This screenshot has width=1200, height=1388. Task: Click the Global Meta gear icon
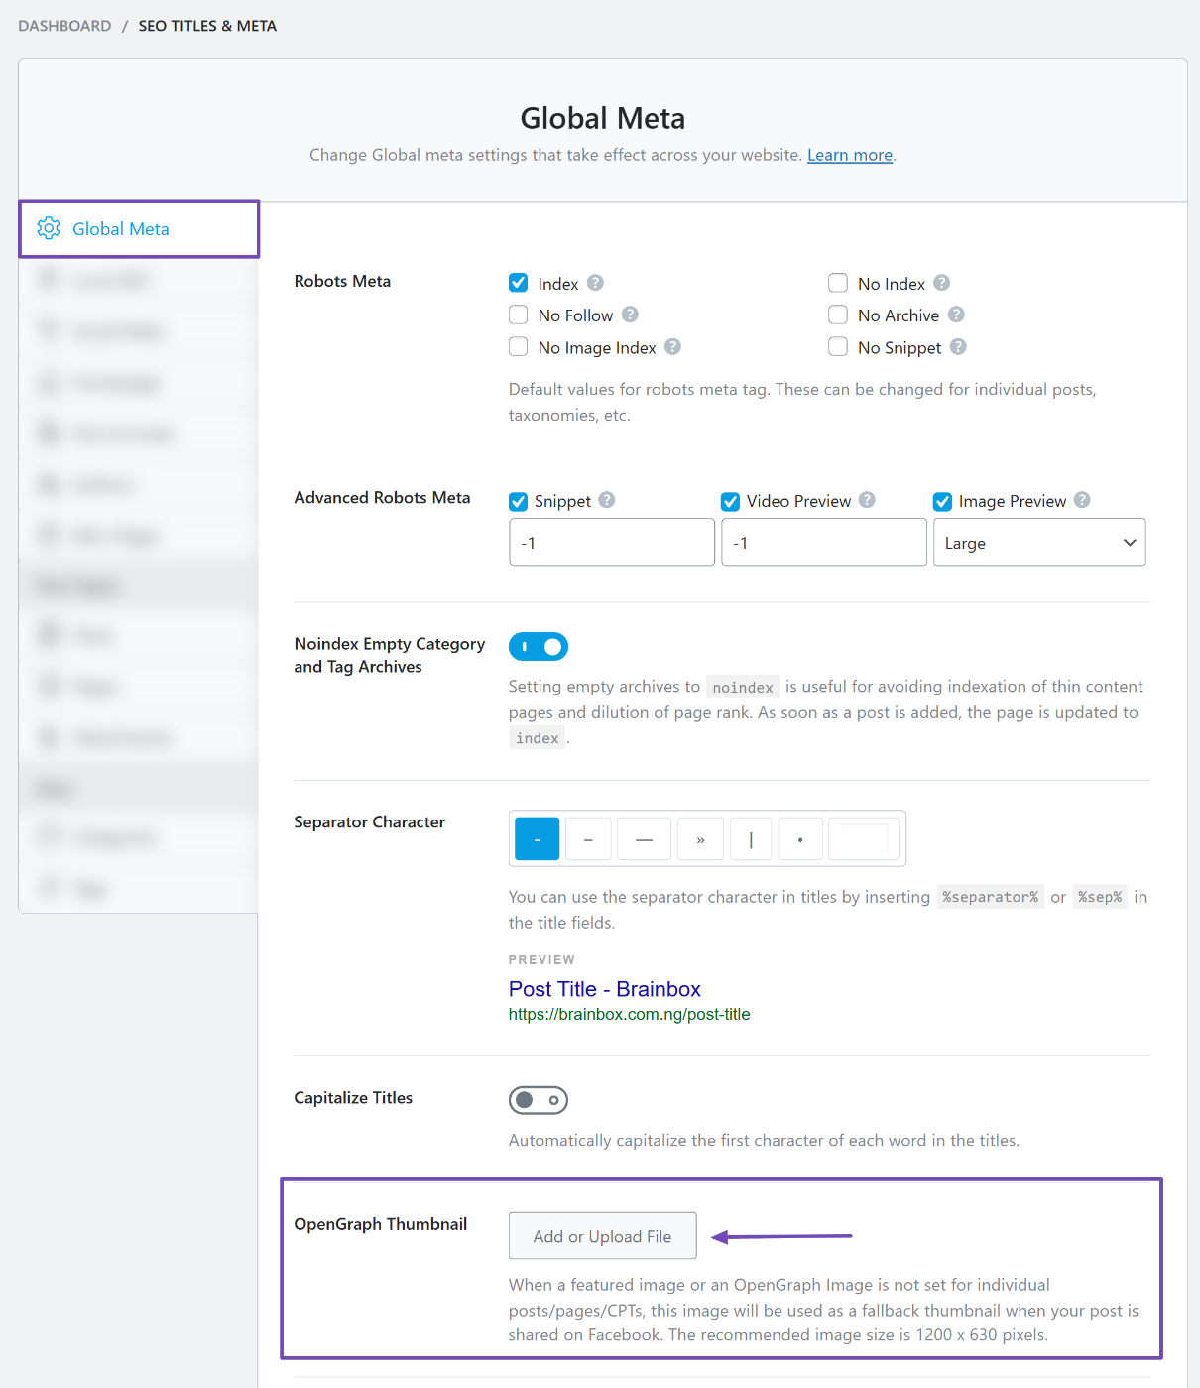[x=49, y=228]
